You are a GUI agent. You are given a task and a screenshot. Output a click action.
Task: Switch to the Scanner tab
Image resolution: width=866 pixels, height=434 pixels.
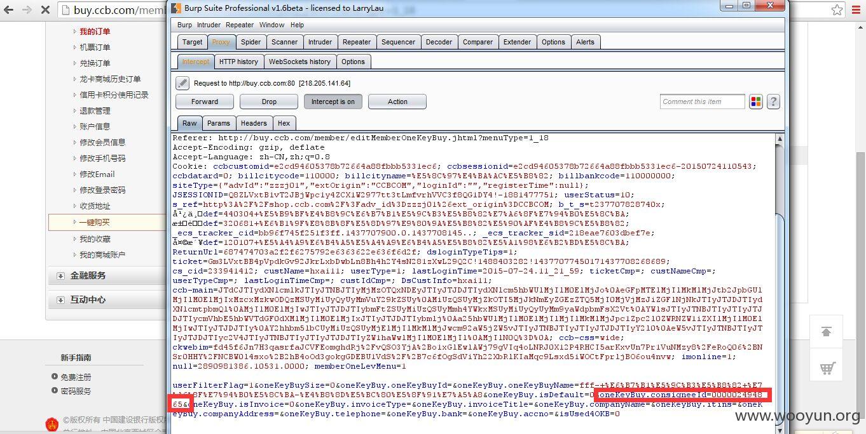coord(284,42)
